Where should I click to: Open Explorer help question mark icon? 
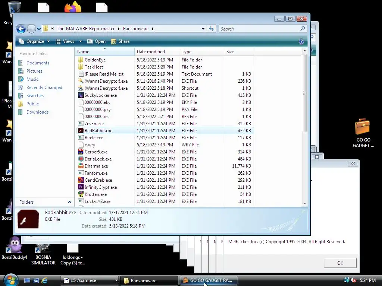click(x=301, y=41)
